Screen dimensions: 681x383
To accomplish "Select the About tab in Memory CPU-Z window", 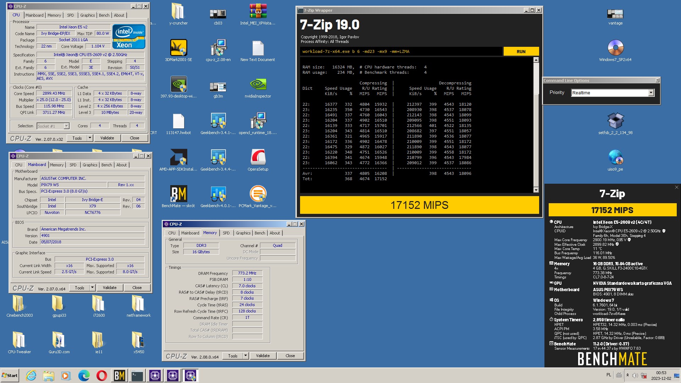I will tap(275, 233).
